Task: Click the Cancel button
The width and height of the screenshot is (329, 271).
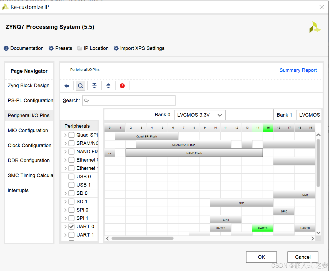Action: (x=303, y=257)
